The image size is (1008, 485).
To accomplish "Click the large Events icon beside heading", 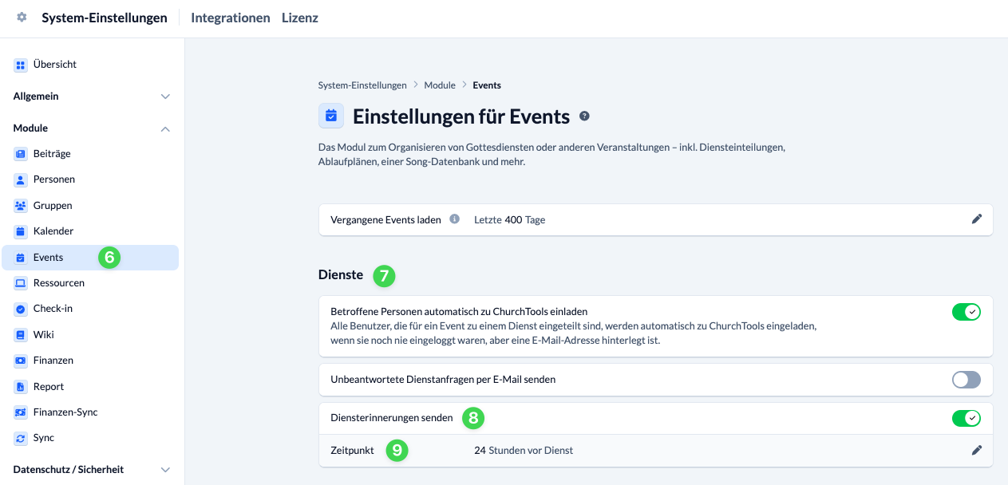I will point(331,116).
